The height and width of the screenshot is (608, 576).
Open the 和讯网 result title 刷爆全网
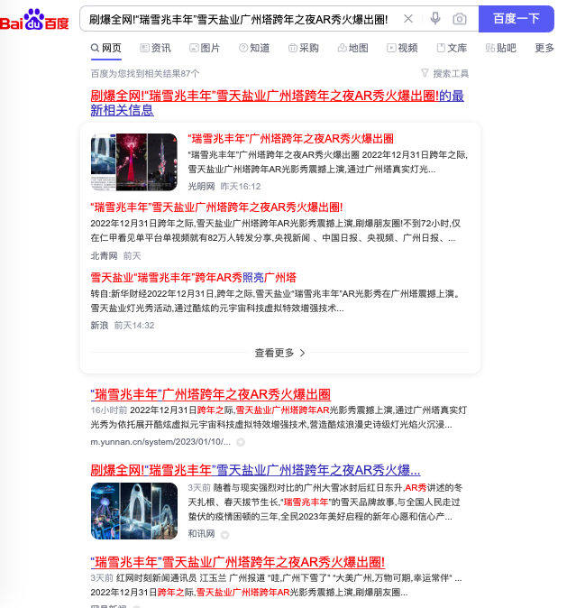[x=256, y=470]
